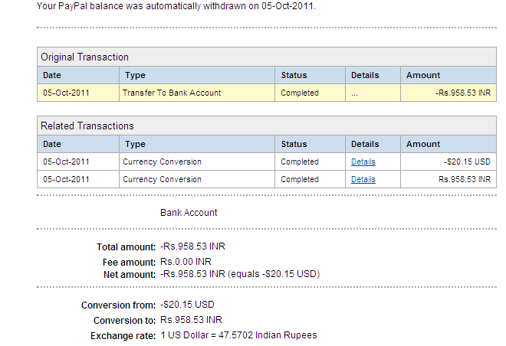
Task: Click Status column header in Original Transaction table
Action: [294, 75]
